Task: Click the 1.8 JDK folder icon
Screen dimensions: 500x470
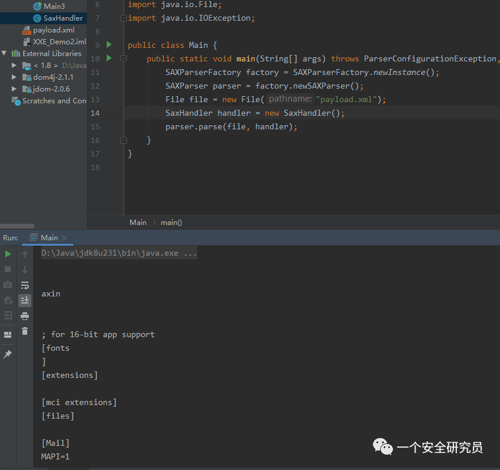Action: [x=27, y=66]
